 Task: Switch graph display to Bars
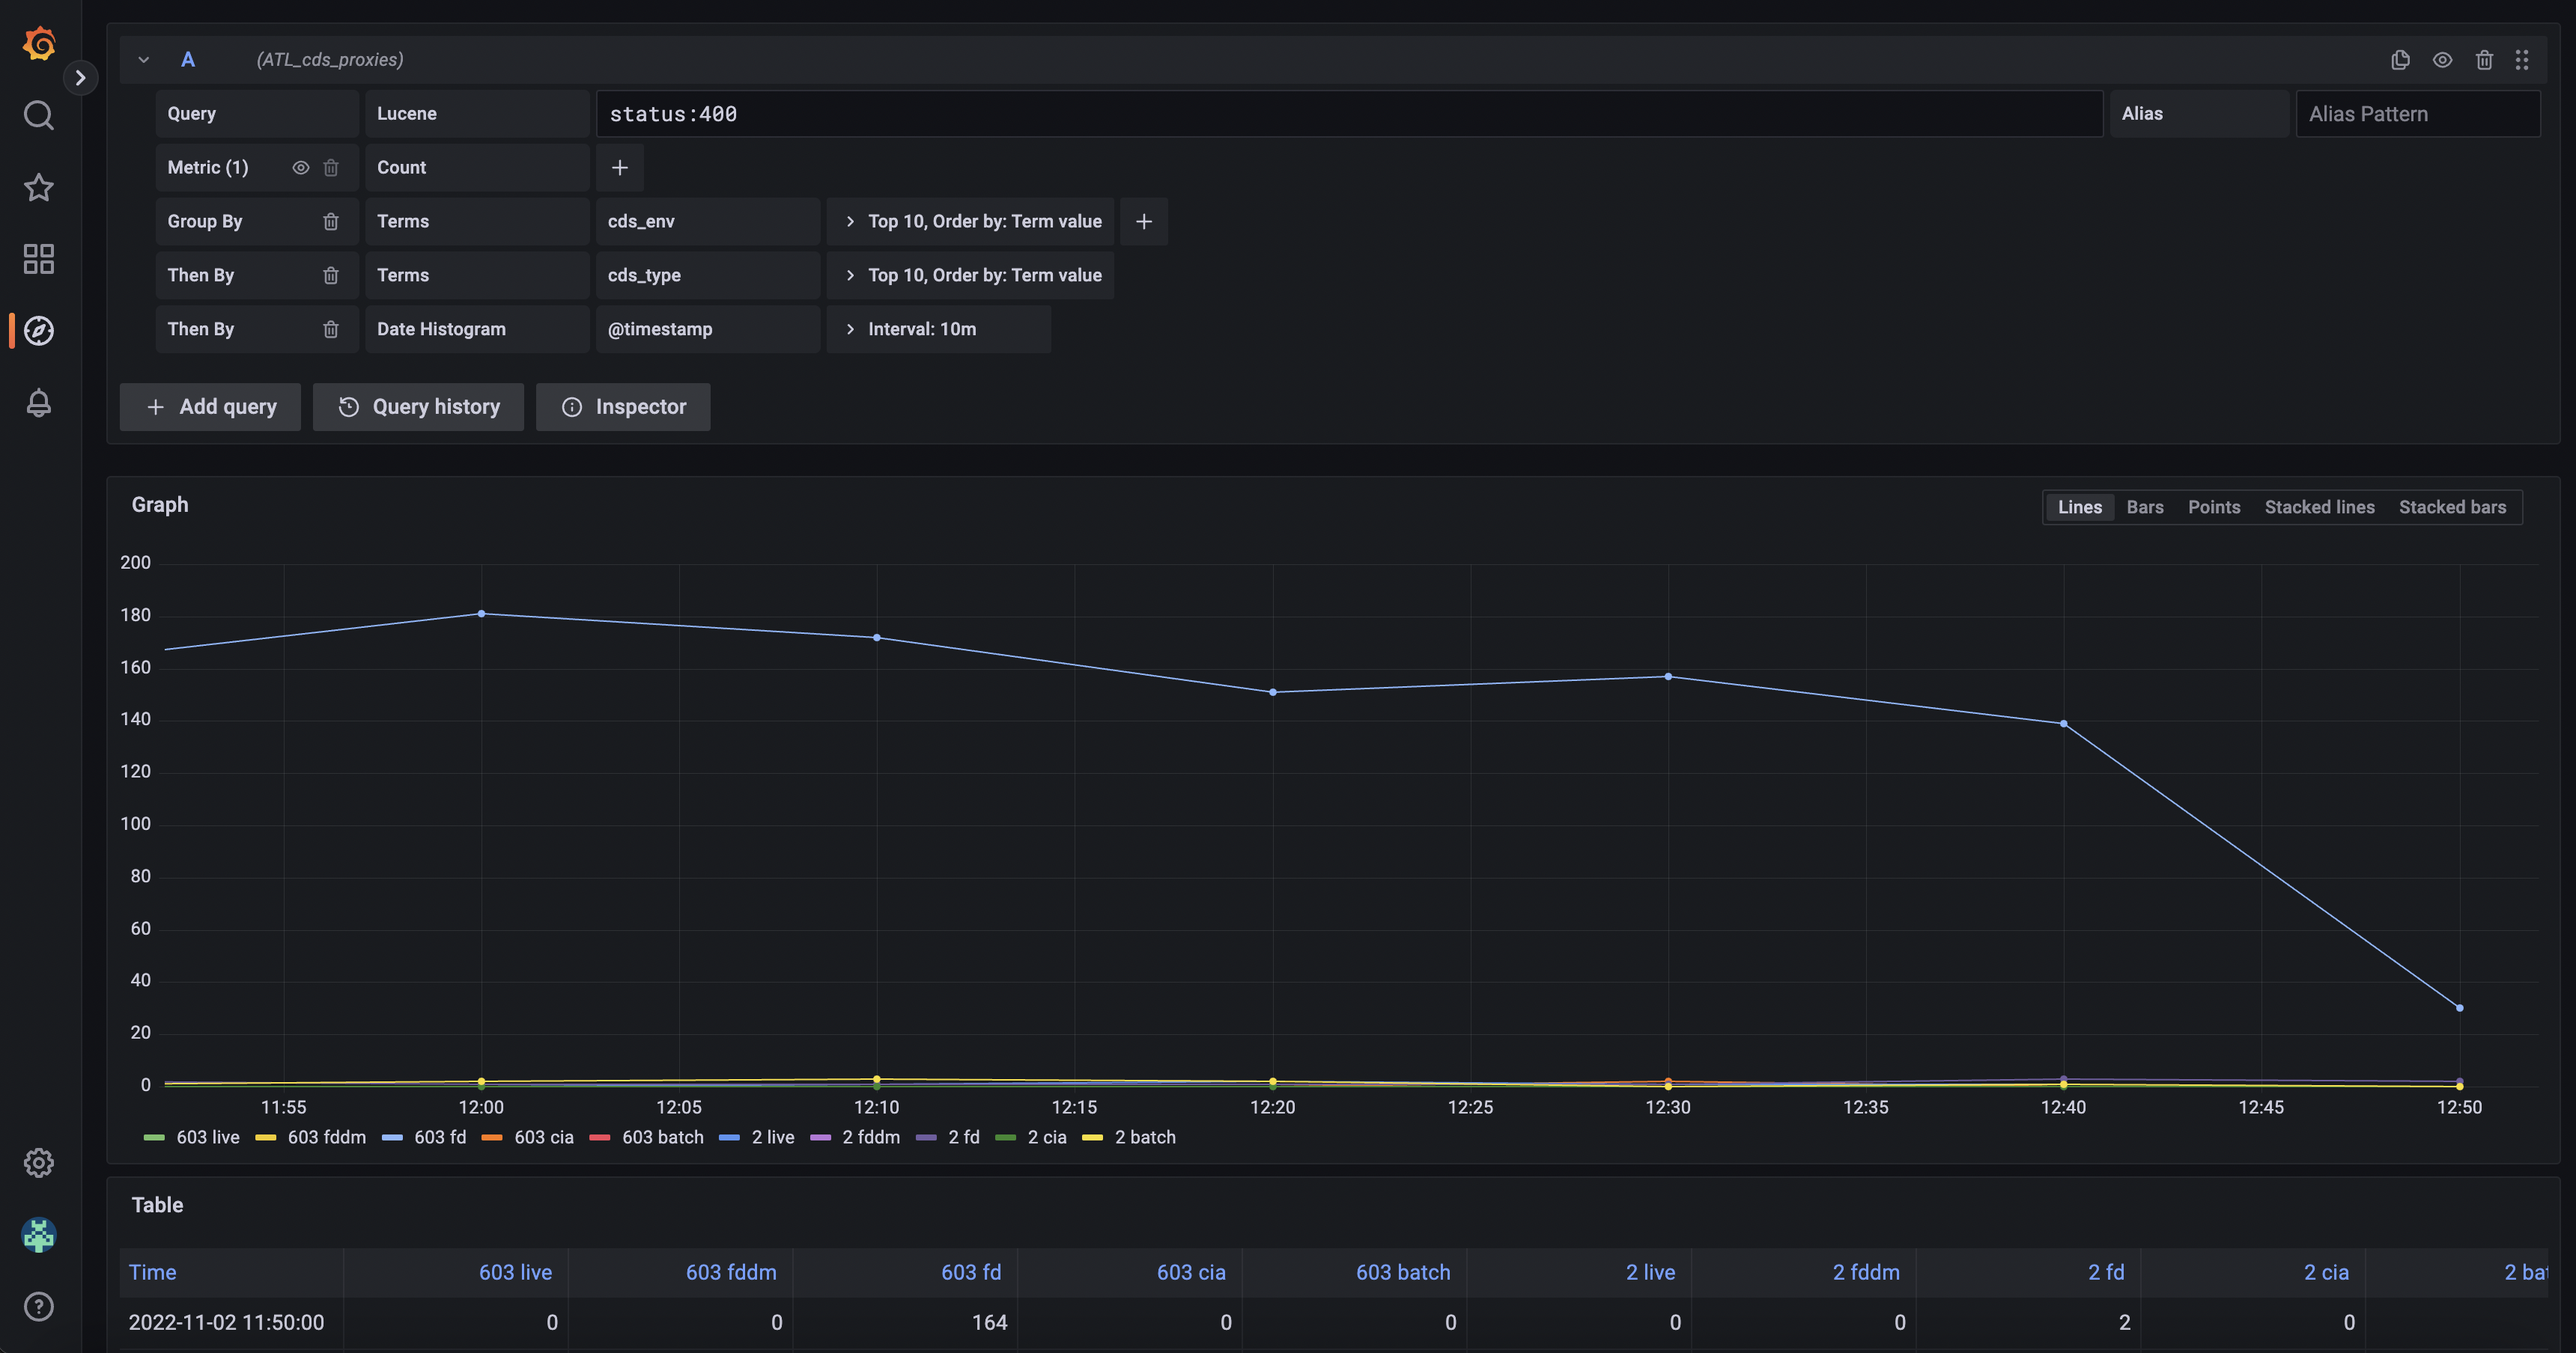tap(2144, 507)
